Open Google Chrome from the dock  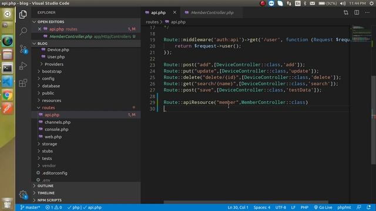coord(8,96)
